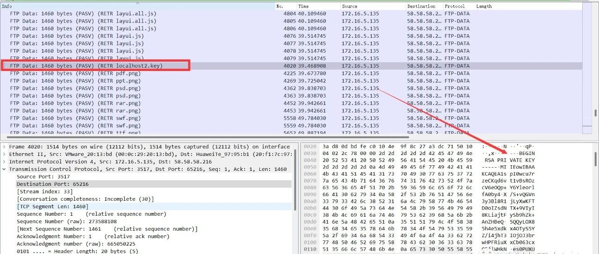
Task: Expand the Frame 4020 tree node
Action: click(x=4, y=147)
